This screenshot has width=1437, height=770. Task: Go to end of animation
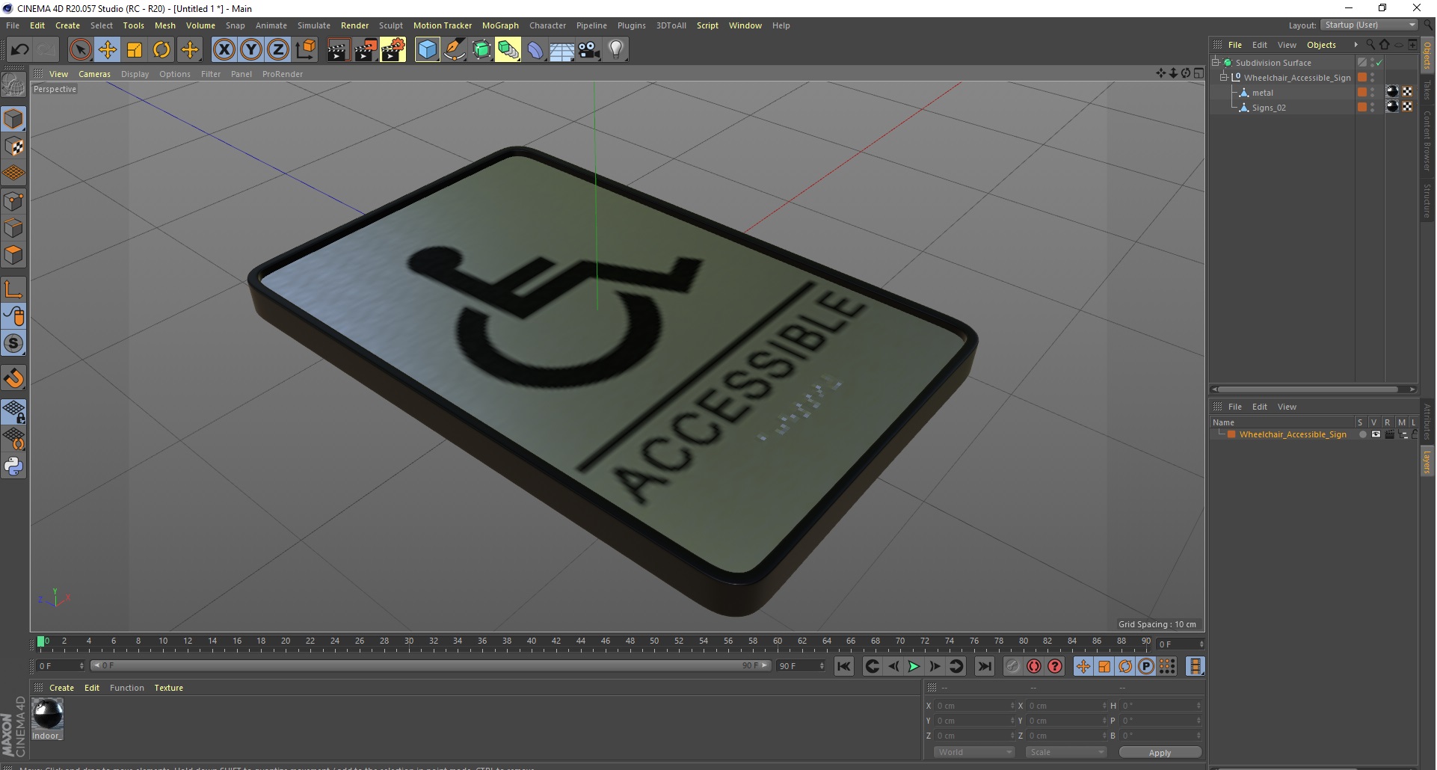pyautogui.click(x=985, y=666)
